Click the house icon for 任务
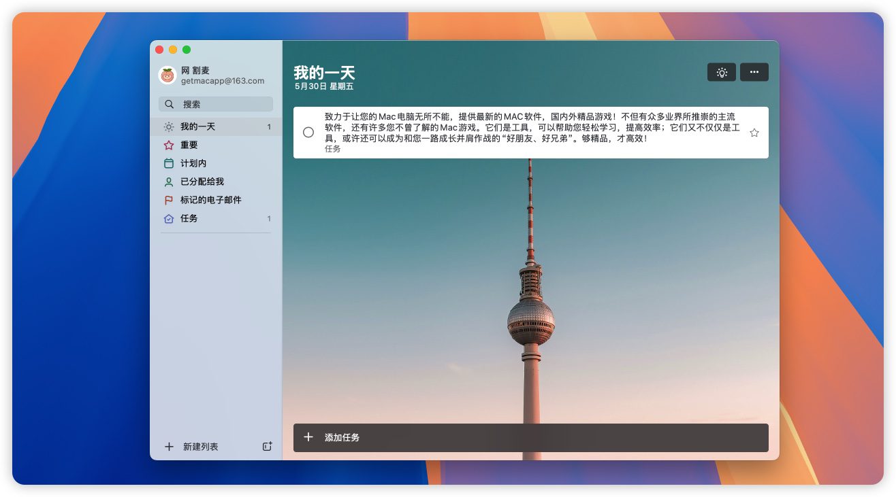The height and width of the screenshot is (497, 896). 169,218
